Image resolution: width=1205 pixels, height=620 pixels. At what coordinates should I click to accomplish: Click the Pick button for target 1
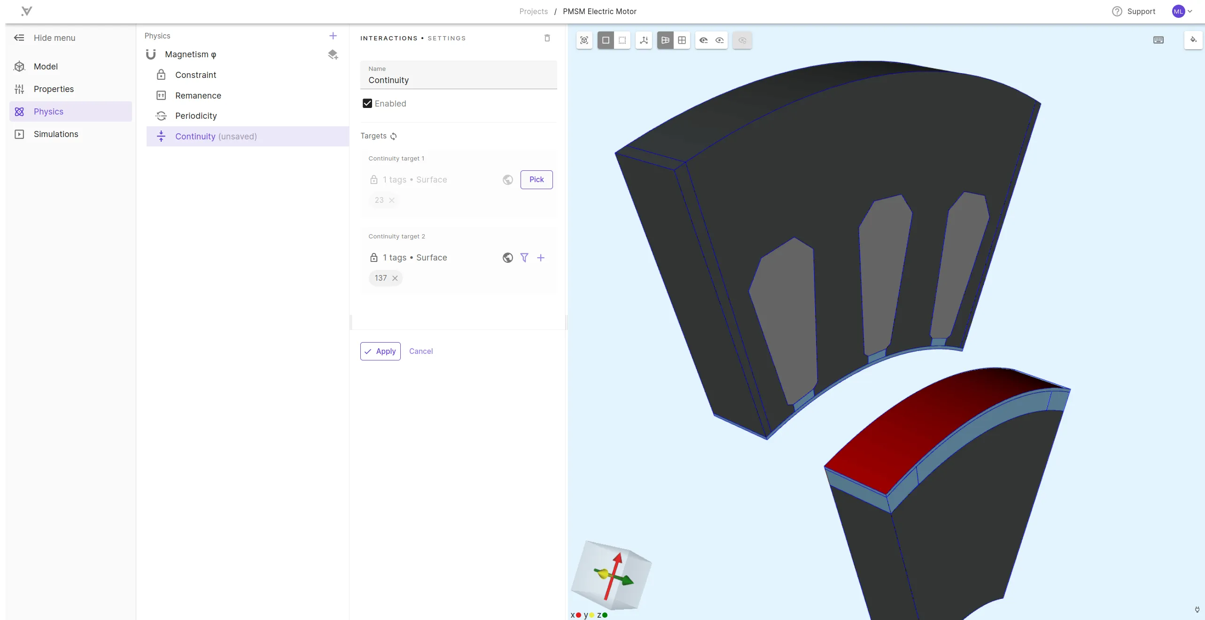pos(536,180)
